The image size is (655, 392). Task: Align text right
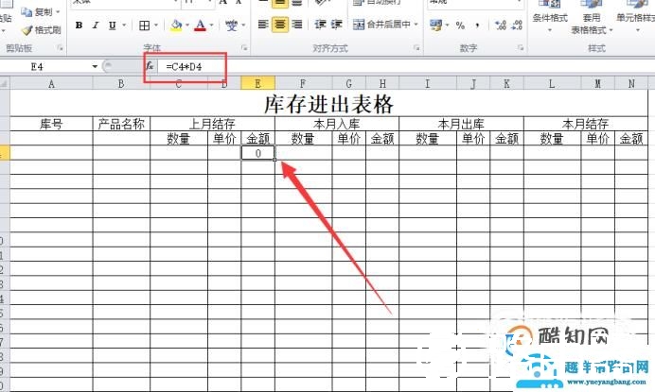click(x=297, y=25)
